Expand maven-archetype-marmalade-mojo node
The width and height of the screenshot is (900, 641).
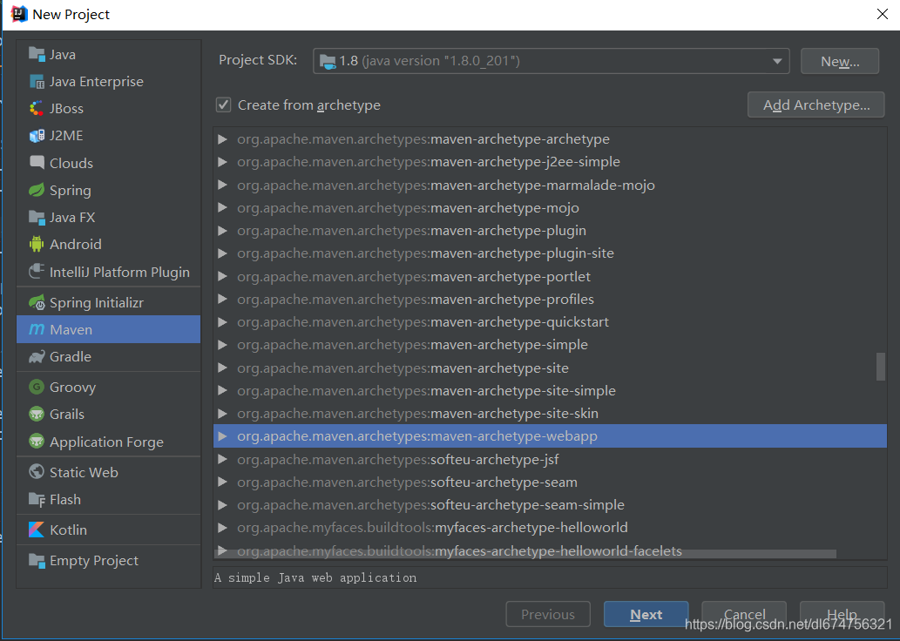click(x=223, y=185)
